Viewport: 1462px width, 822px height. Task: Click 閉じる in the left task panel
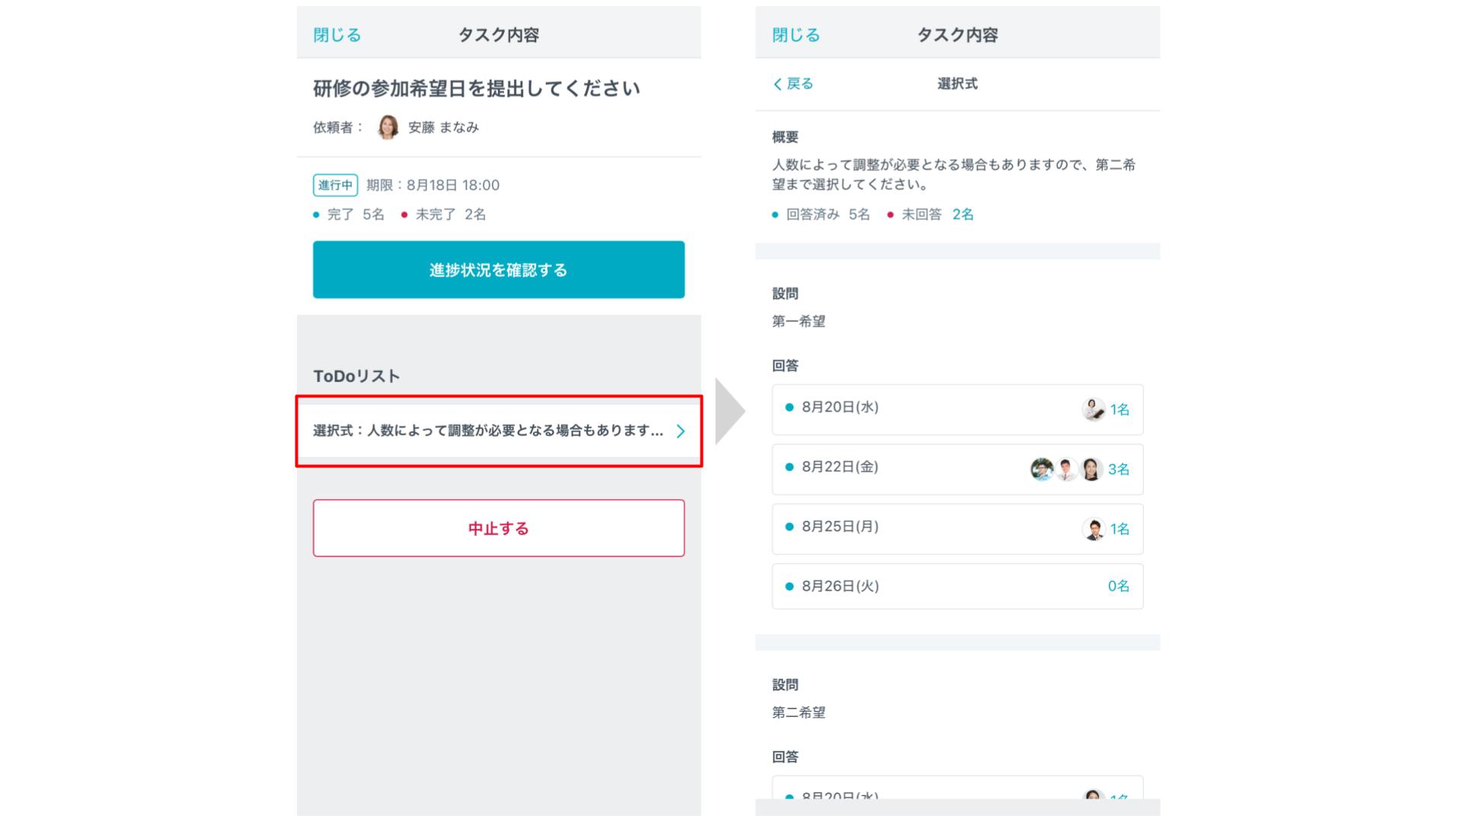[337, 35]
